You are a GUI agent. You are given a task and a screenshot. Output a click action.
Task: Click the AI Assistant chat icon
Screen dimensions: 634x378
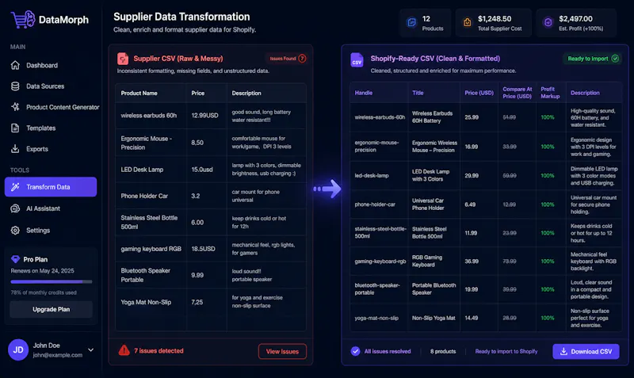click(15, 208)
